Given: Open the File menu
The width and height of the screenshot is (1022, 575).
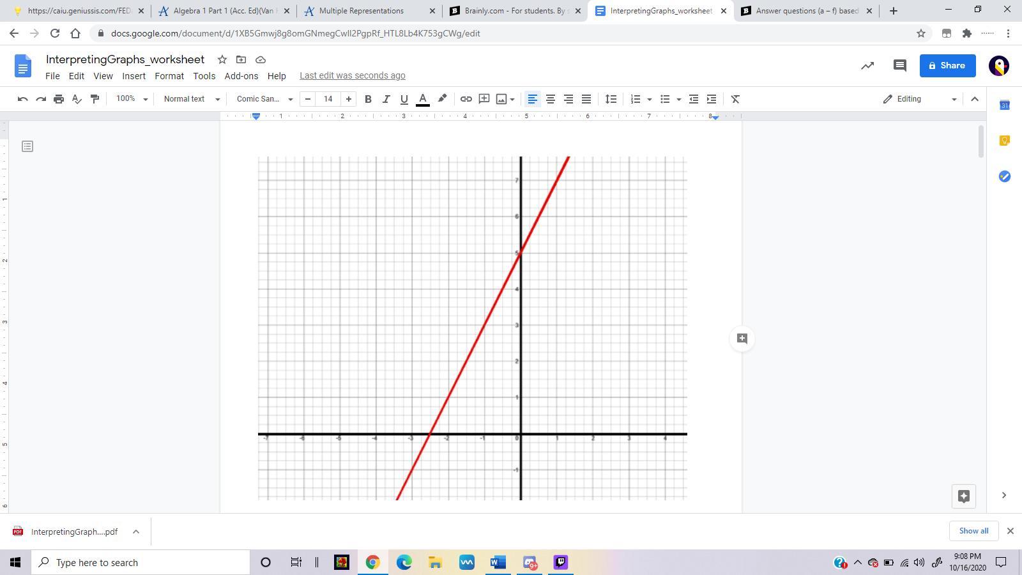Looking at the screenshot, I should (52, 75).
